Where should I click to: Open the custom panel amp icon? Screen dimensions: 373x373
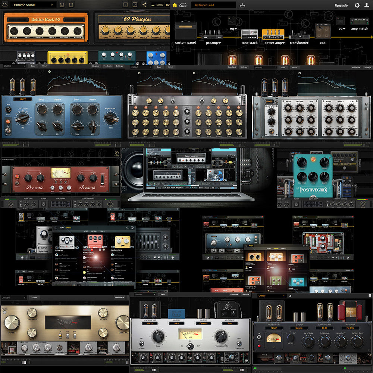point(185,31)
